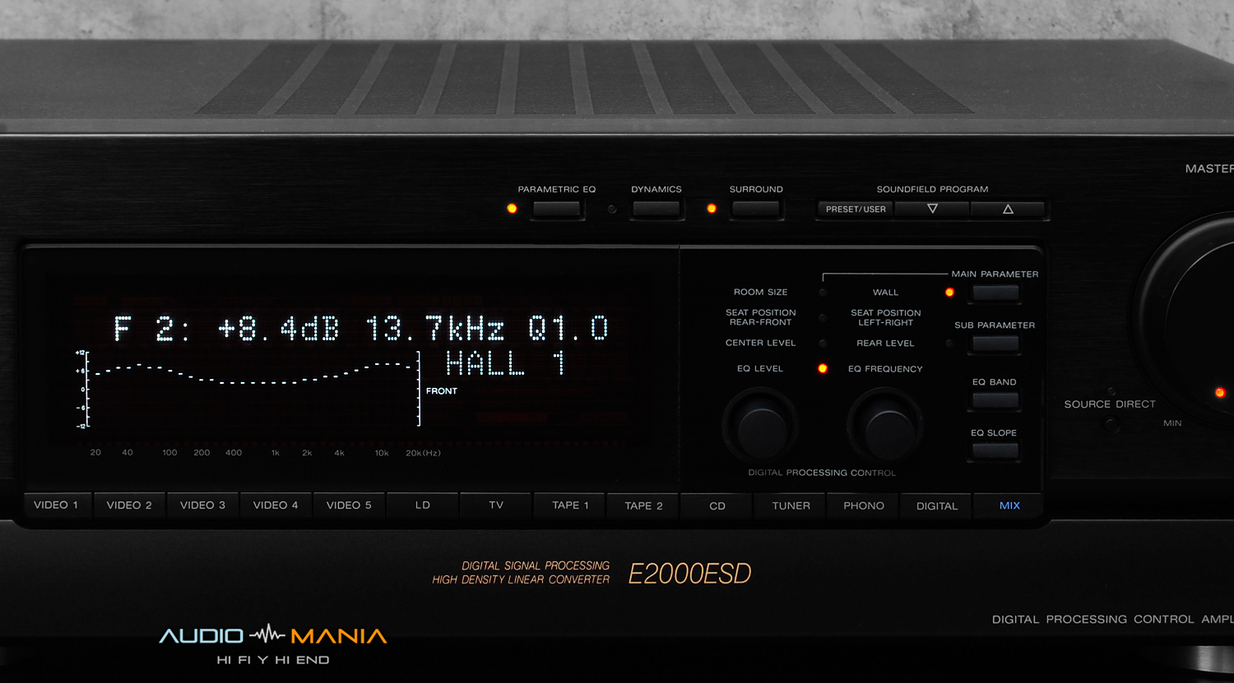Select the TAPE 1 input
The width and height of the screenshot is (1234, 683).
click(570, 505)
